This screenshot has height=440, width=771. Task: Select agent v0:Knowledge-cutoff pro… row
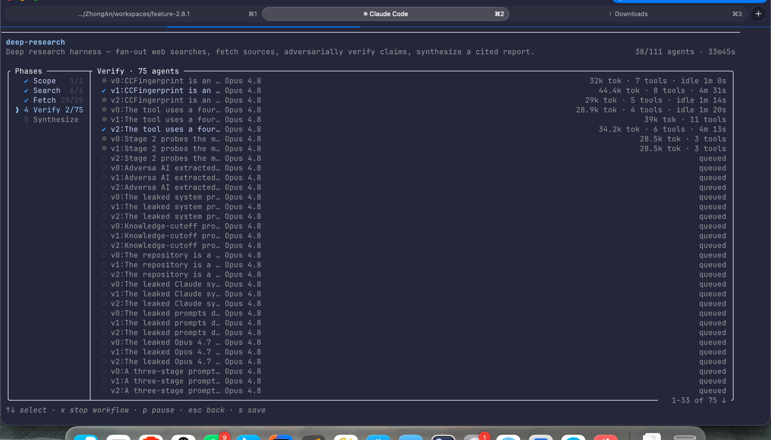[413, 226]
